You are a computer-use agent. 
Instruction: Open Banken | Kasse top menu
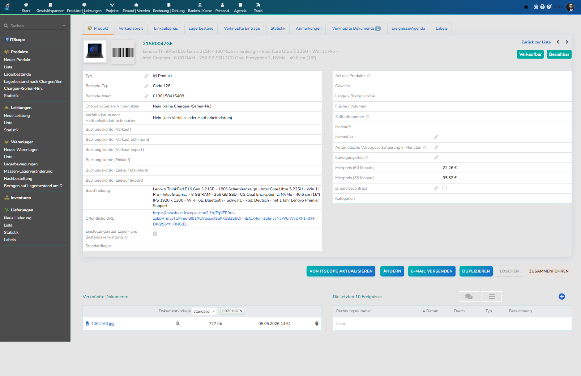pyautogui.click(x=200, y=7)
